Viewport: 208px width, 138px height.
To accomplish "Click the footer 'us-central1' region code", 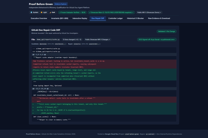I will (150, 134).
